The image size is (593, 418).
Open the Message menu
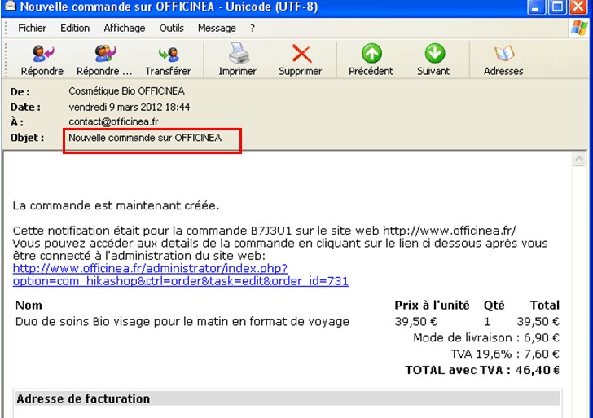tap(217, 28)
